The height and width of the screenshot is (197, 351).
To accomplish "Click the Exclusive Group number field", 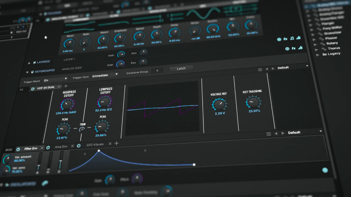I will (x=157, y=70).
